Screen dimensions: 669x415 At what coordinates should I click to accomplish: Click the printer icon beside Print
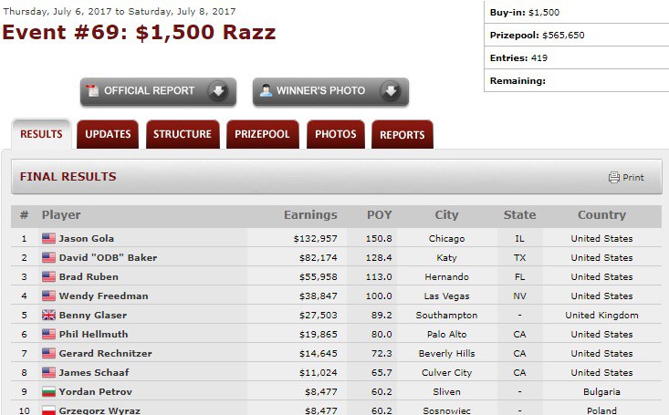tap(614, 177)
